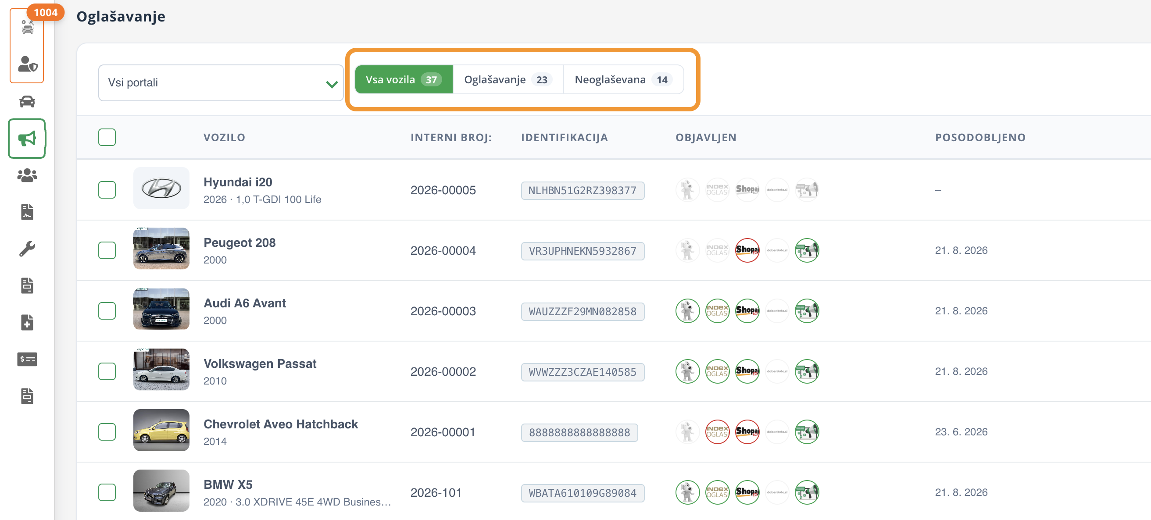This screenshot has width=1151, height=520.
Task: Click the VIN WAUZZZF29MN082858
Action: click(x=583, y=311)
